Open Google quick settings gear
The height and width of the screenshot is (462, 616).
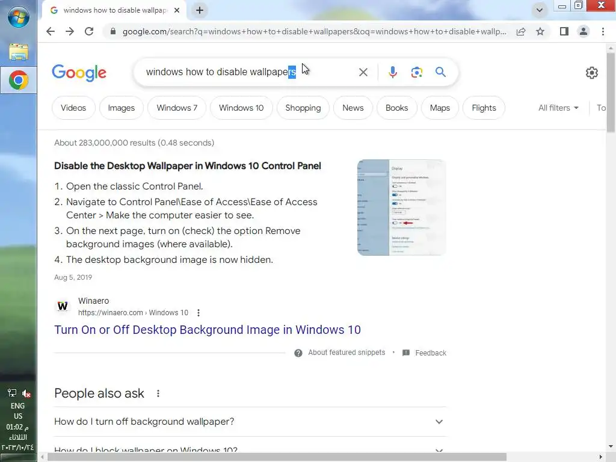pos(592,73)
